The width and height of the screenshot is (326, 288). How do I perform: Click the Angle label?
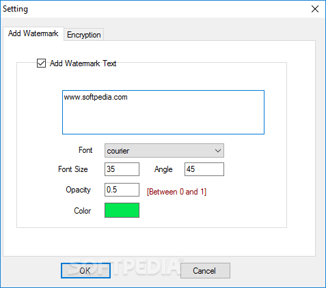point(163,169)
